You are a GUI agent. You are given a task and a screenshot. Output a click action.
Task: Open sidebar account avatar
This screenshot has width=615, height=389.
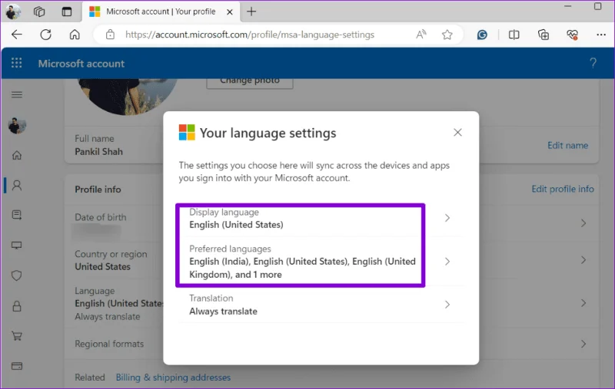[17, 125]
